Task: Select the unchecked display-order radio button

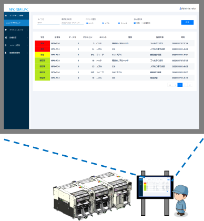Action: (142, 23)
